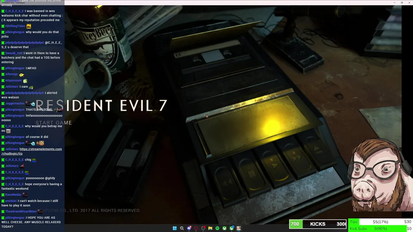Viewport: 413px width, 232px height.
Task: Click the emote in TheeGrandWizardMan's message
Action: click(x=40, y=211)
